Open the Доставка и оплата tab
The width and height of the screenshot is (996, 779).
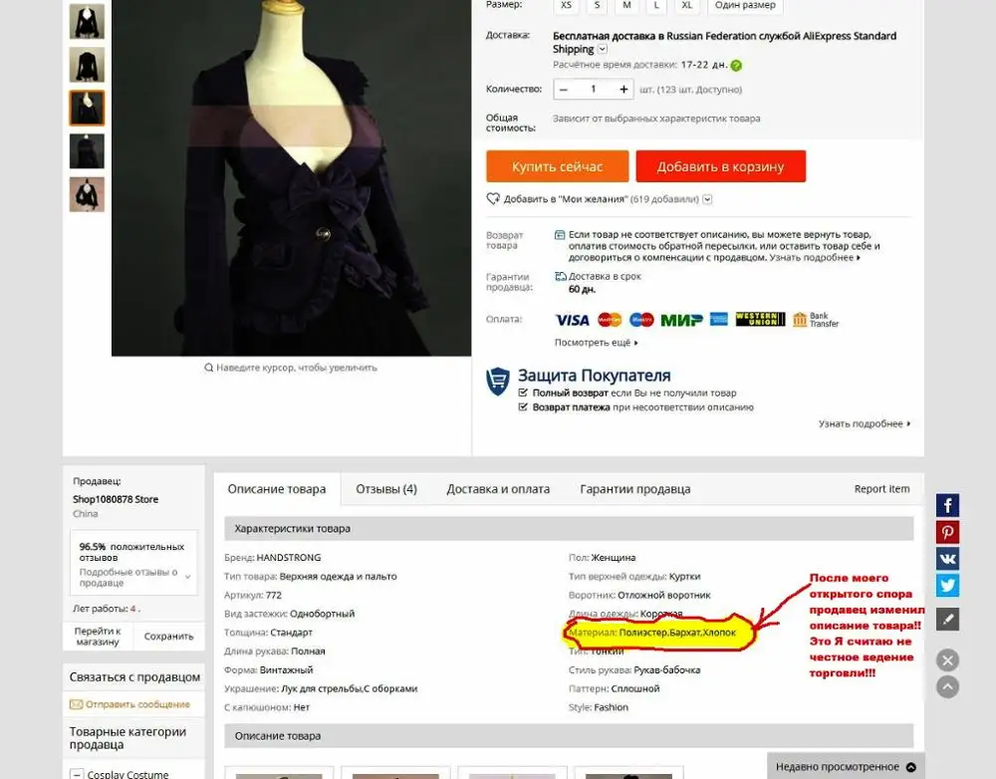498,489
